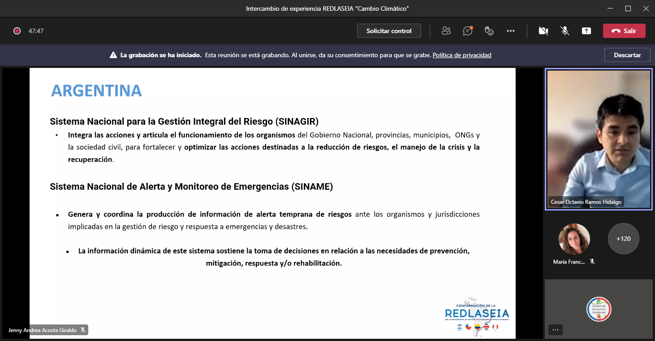Click the Servicio de Evaluación Ambiental avatar

(599, 309)
